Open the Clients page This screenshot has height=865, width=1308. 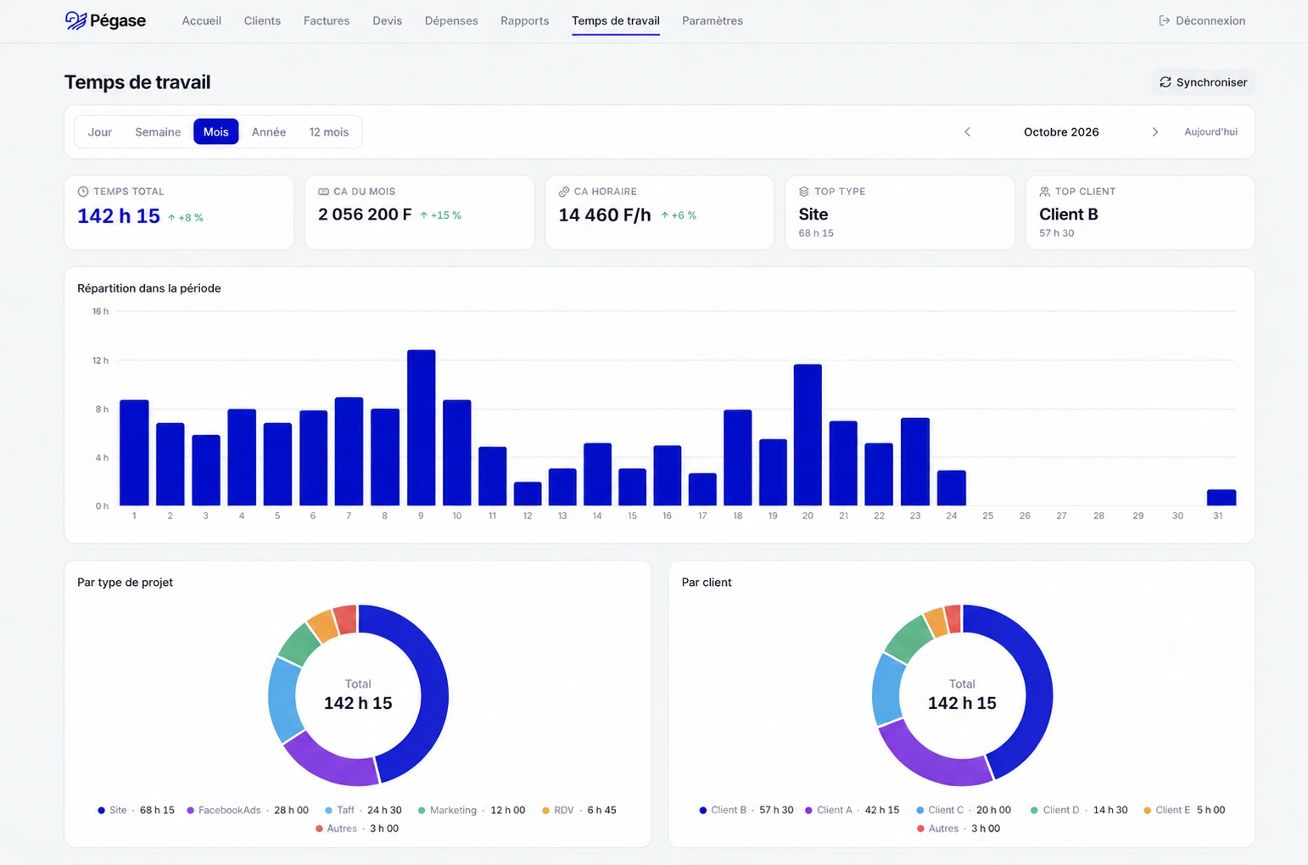(x=262, y=20)
